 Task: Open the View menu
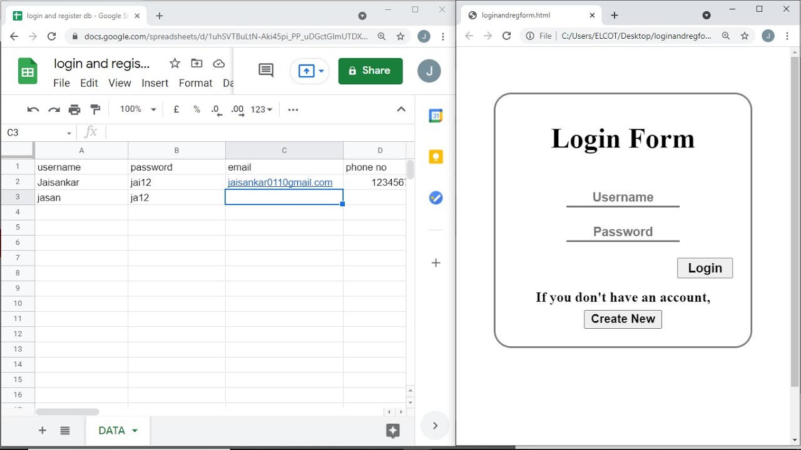click(120, 83)
